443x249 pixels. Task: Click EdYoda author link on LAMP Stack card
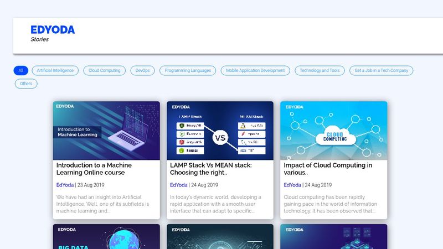click(x=178, y=185)
